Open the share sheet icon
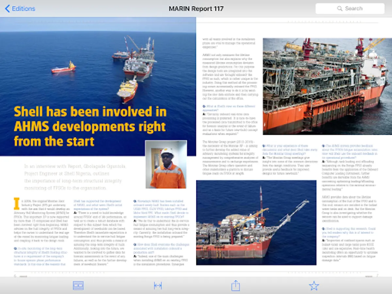Image resolution: width=392 pixels, height=294 pixels. coord(236,286)
